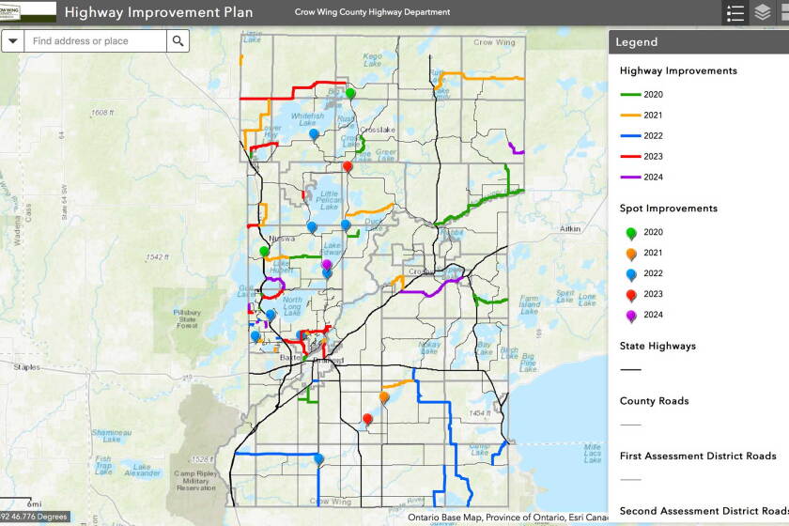Open the Legend widget icon
Screen dimensions: 789x526
tap(735, 12)
